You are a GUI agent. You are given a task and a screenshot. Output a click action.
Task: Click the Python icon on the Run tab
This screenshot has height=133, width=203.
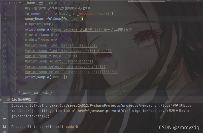point(8,100)
